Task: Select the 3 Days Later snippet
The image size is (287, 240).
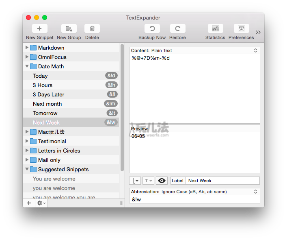Action: pyautogui.click(x=71, y=94)
